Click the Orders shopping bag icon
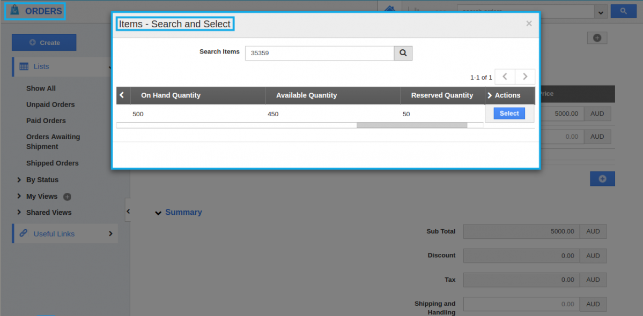This screenshot has height=316, width=643. pos(14,11)
